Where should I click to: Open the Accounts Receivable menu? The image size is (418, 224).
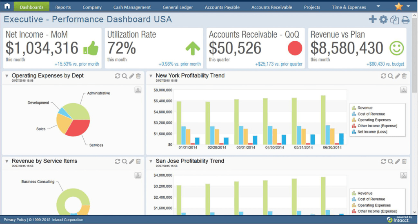(x=271, y=7)
